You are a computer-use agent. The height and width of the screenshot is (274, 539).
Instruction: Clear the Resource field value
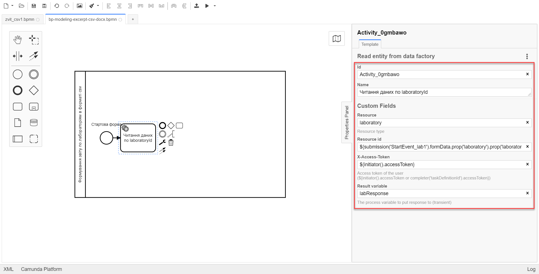click(527, 122)
